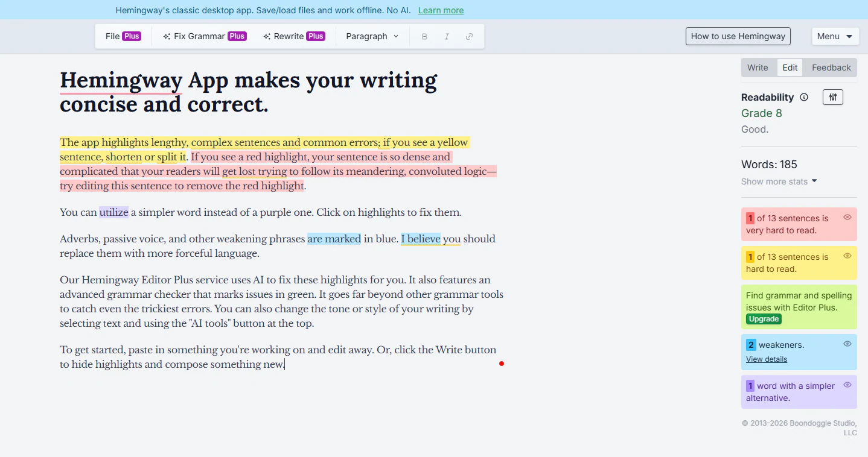Toggle visibility of very hard to read highlights
Image resolution: width=868 pixels, height=457 pixels.
coord(847,217)
